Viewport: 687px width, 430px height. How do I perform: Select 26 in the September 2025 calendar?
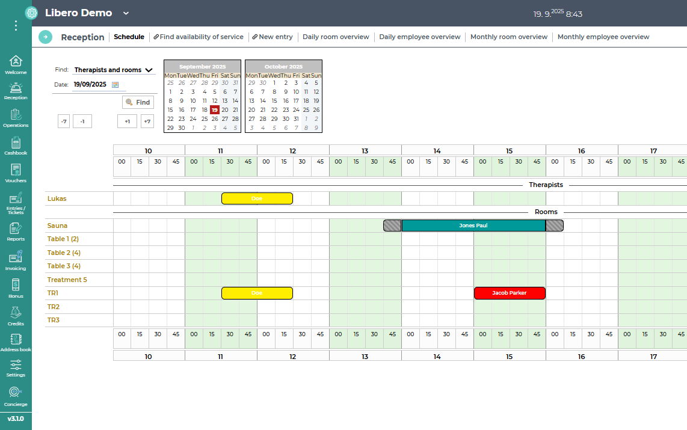tap(215, 118)
